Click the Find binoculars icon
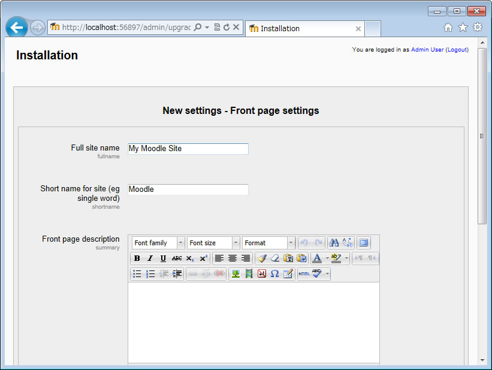Viewport: 492px width, 370px height. click(x=334, y=243)
